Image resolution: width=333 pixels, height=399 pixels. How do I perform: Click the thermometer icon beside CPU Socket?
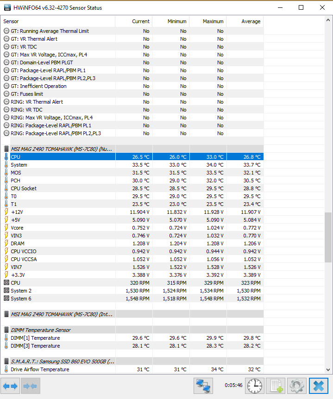point(6,188)
